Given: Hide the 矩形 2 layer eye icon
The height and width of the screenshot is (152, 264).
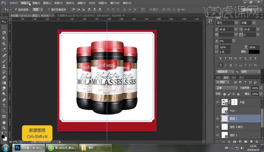Looking at the screenshot, I should click(x=217, y=135).
